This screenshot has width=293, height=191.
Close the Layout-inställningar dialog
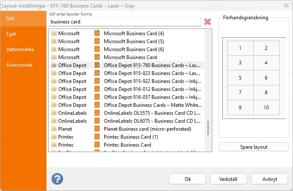[x=286, y=5]
